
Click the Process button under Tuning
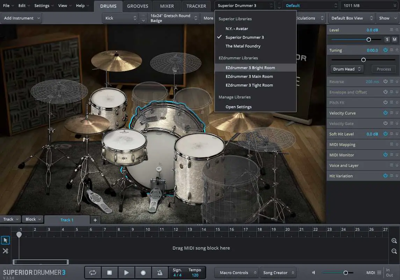[x=383, y=69]
